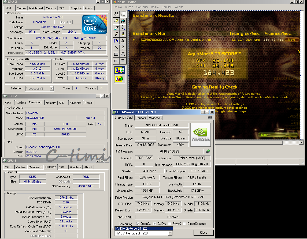Click the More button in AquaMark results
The height and width of the screenshot is (239, 307).
point(291,40)
